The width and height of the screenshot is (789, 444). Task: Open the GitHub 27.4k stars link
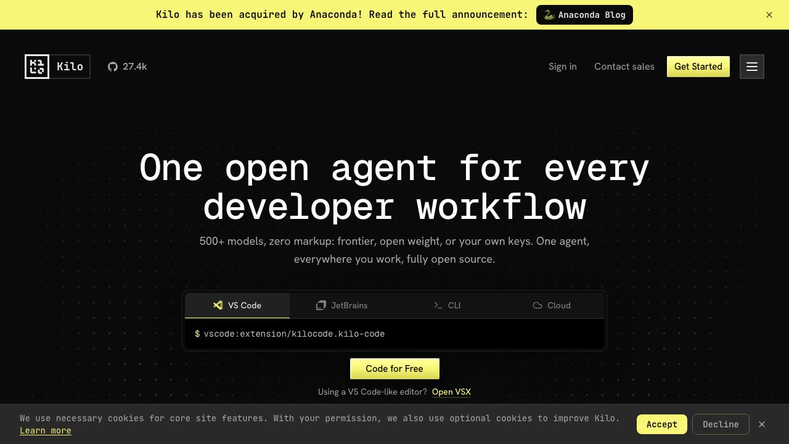(x=128, y=67)
